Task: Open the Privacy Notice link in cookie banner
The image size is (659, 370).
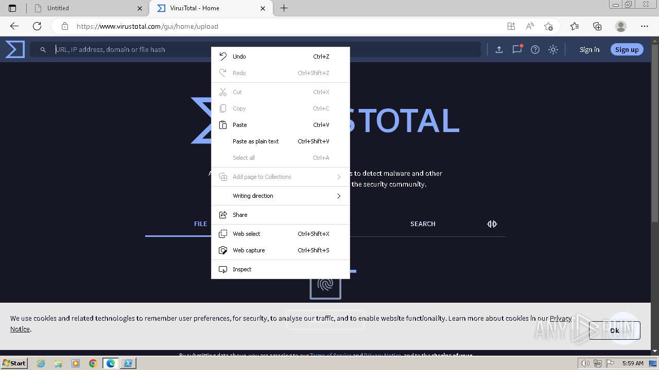Action: coord(561,318)
